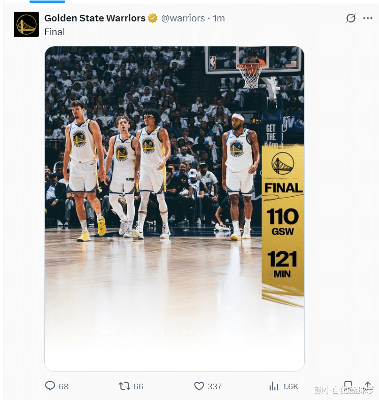Image resolution: width=379 pixels, height=400 pixels.
Task: Open the view analytics bar chart icon
Action: pyautogui.click(x=274, y=386)
